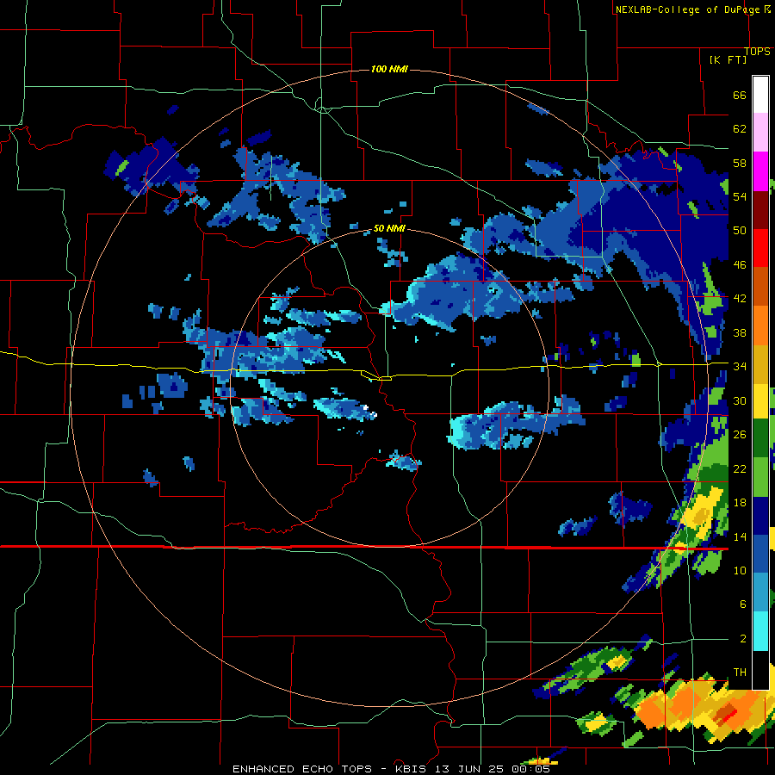Select the magenta 58 kft legend swatch
Viewport: 775px width, 775px height.
point(760,171)
